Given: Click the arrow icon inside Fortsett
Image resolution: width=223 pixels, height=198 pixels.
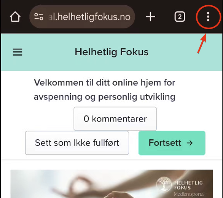Looking at the screenshot, I should (x=190, y=143).
